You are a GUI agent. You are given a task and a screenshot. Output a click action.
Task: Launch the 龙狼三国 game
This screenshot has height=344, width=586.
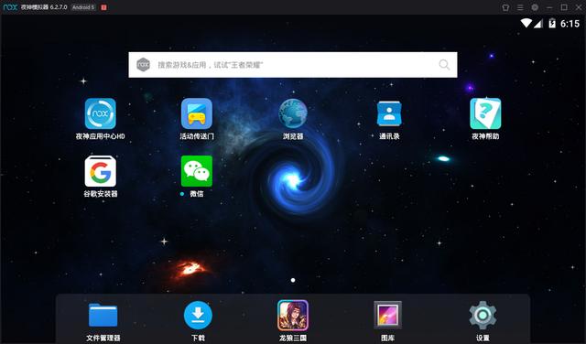(293, 316)
